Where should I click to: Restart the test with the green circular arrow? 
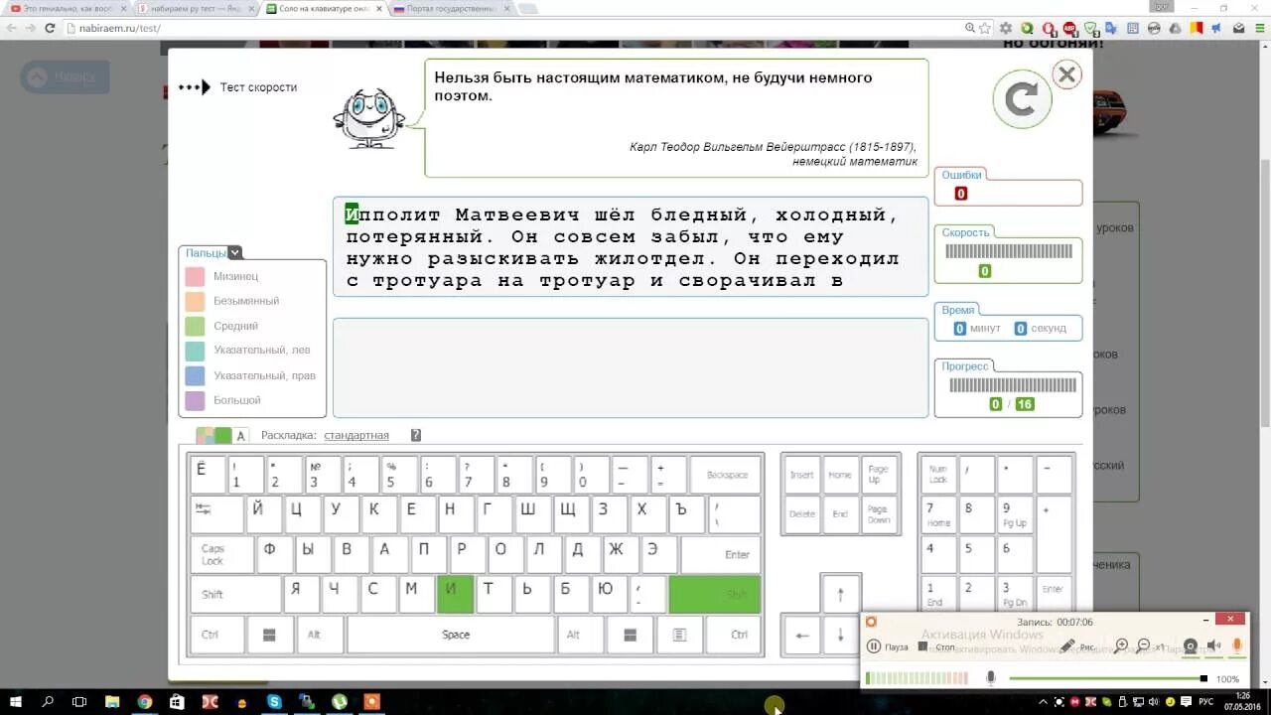click(x=1022, y=98)
